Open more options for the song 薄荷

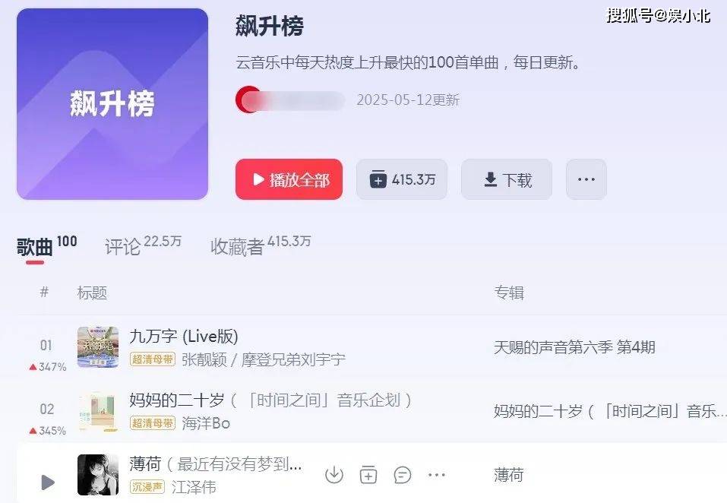click(437, 475)
